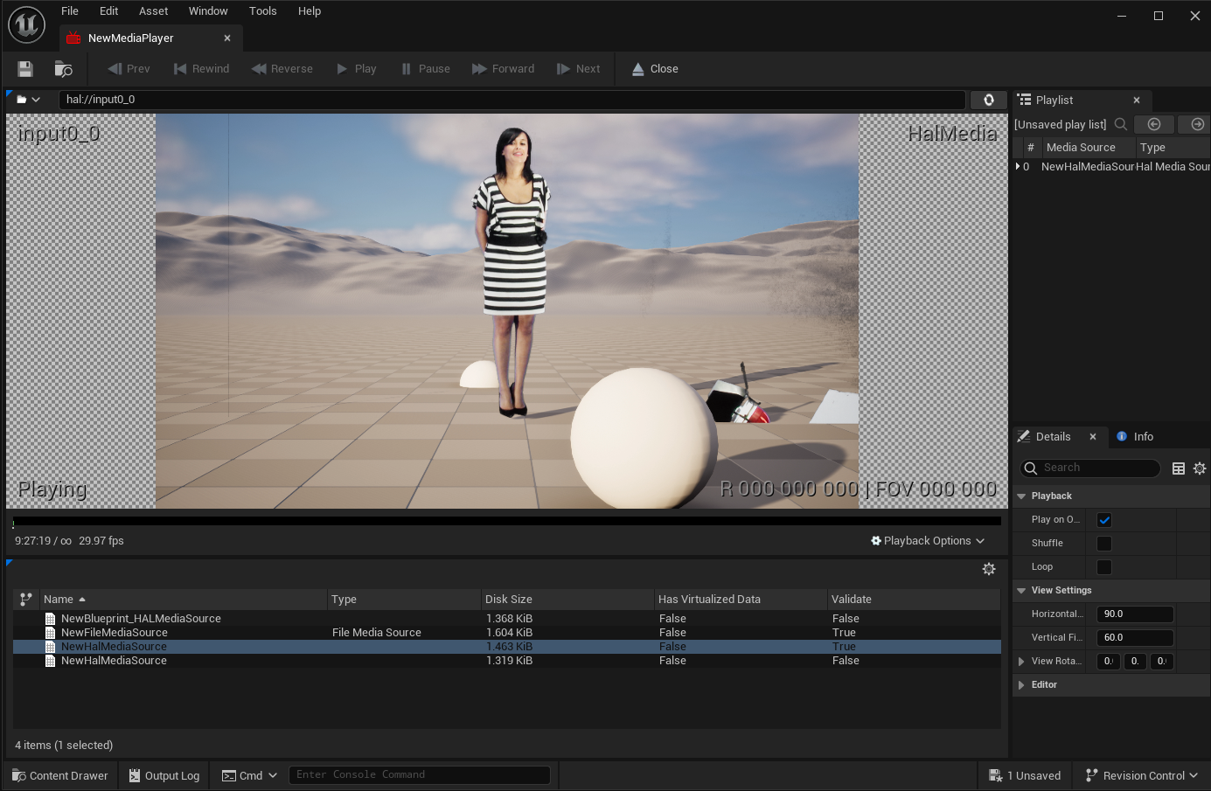Click the Unreal Engine logo icon
The image size is (1211, 791).
(x=26, y=24)
